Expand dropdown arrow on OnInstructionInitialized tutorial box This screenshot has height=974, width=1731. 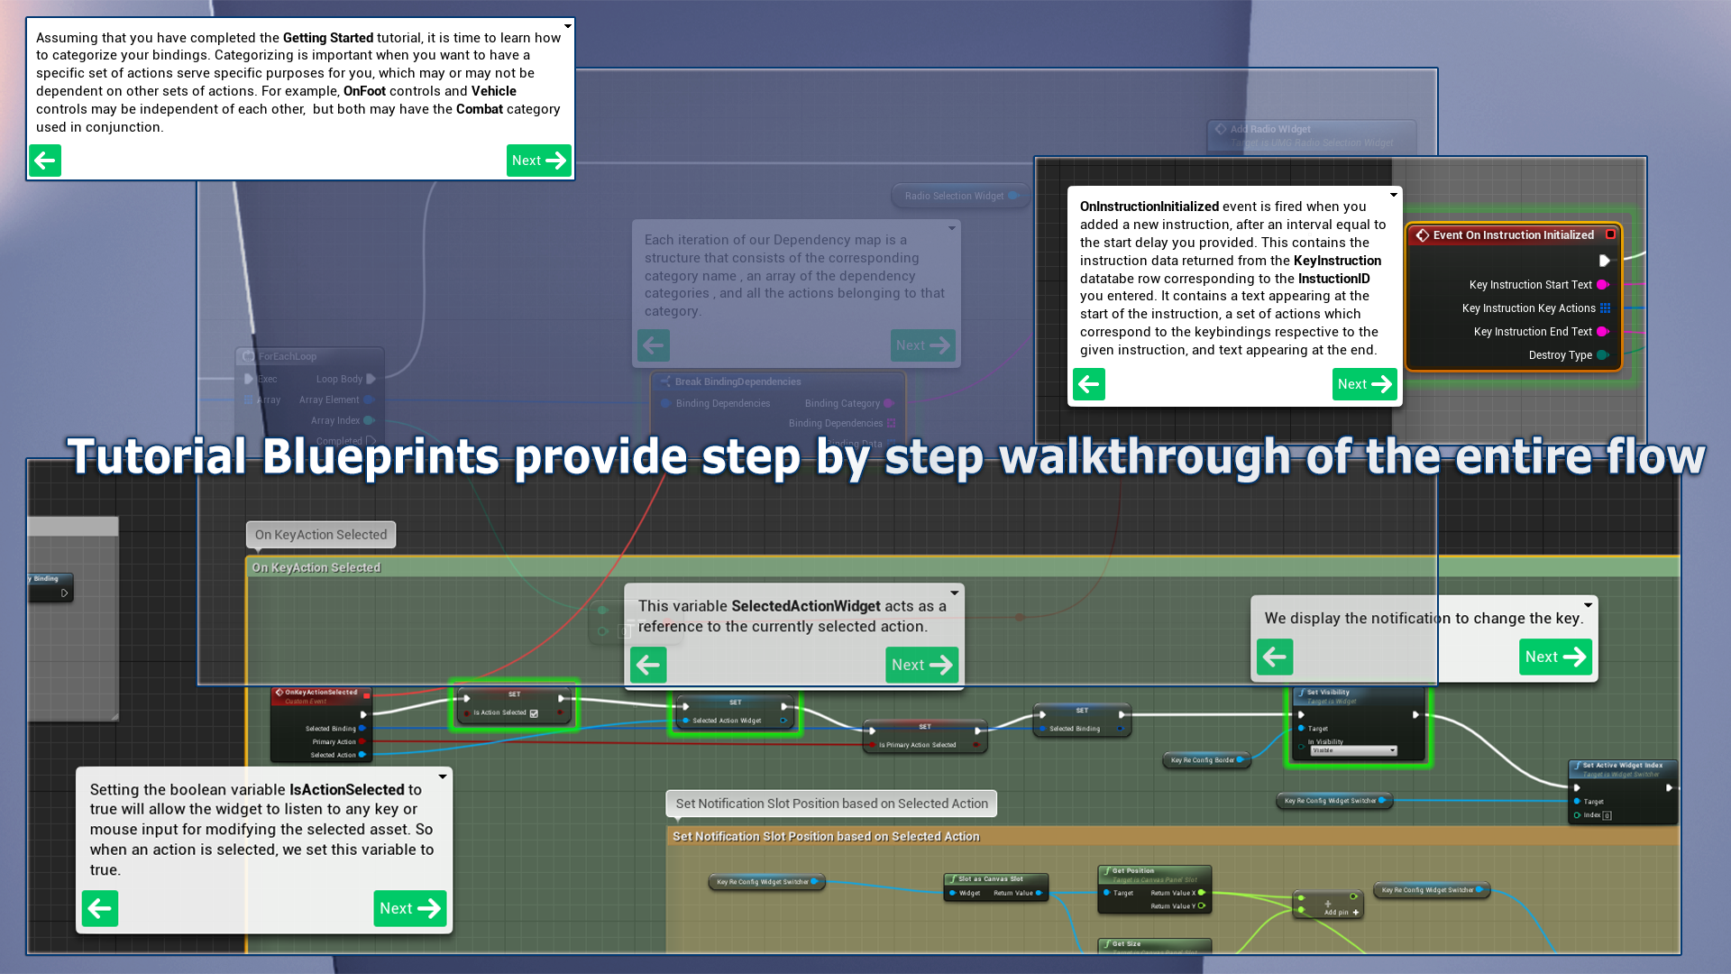(1394, 195)
